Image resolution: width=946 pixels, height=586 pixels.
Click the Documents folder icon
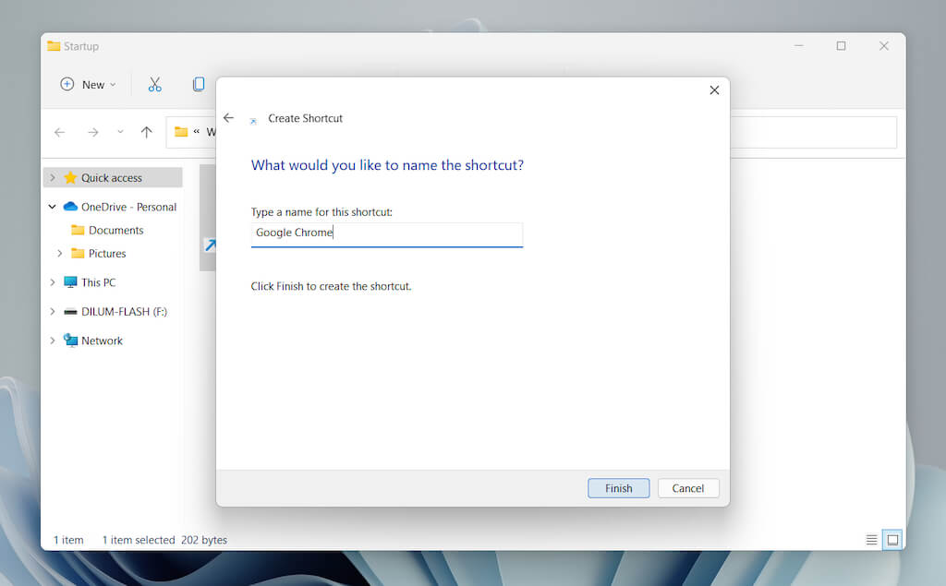[x=78, y=230]
